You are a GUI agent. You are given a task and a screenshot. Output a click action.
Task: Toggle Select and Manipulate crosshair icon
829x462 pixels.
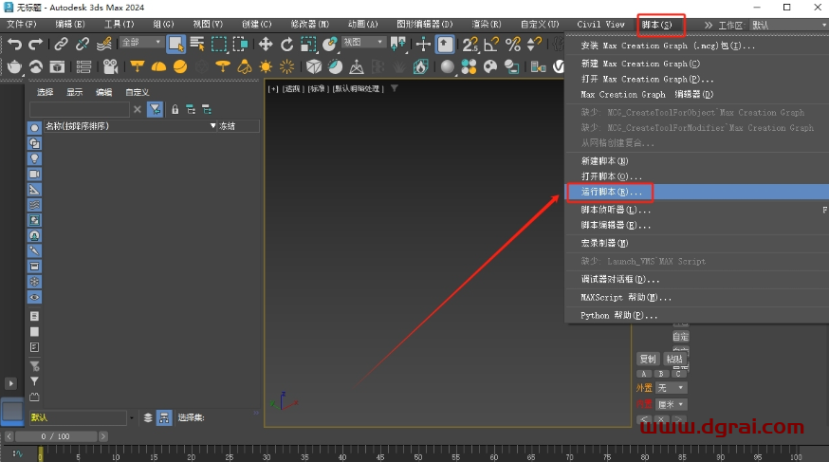[423, 44]
